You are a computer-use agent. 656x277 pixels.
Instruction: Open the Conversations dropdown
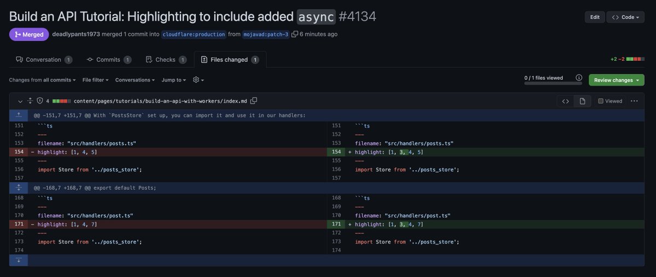coord(135,80)
